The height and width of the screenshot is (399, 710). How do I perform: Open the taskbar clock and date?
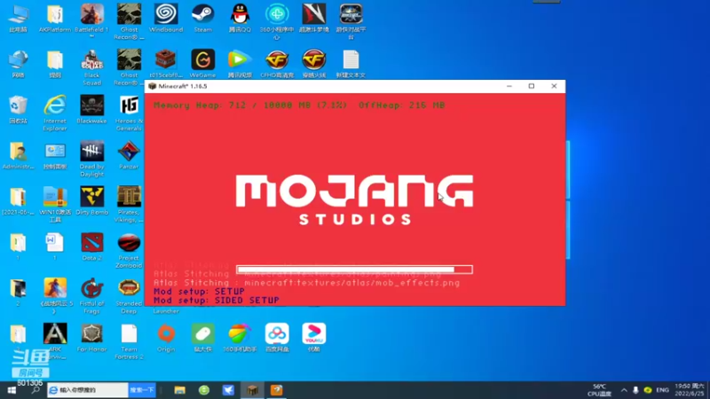pyautogui.click(x=690, y=390)
